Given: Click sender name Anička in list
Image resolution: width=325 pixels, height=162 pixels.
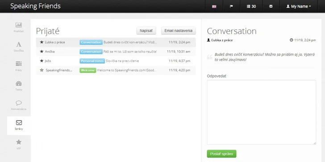Looking at the screenshot, I should (x=50, y=52).
